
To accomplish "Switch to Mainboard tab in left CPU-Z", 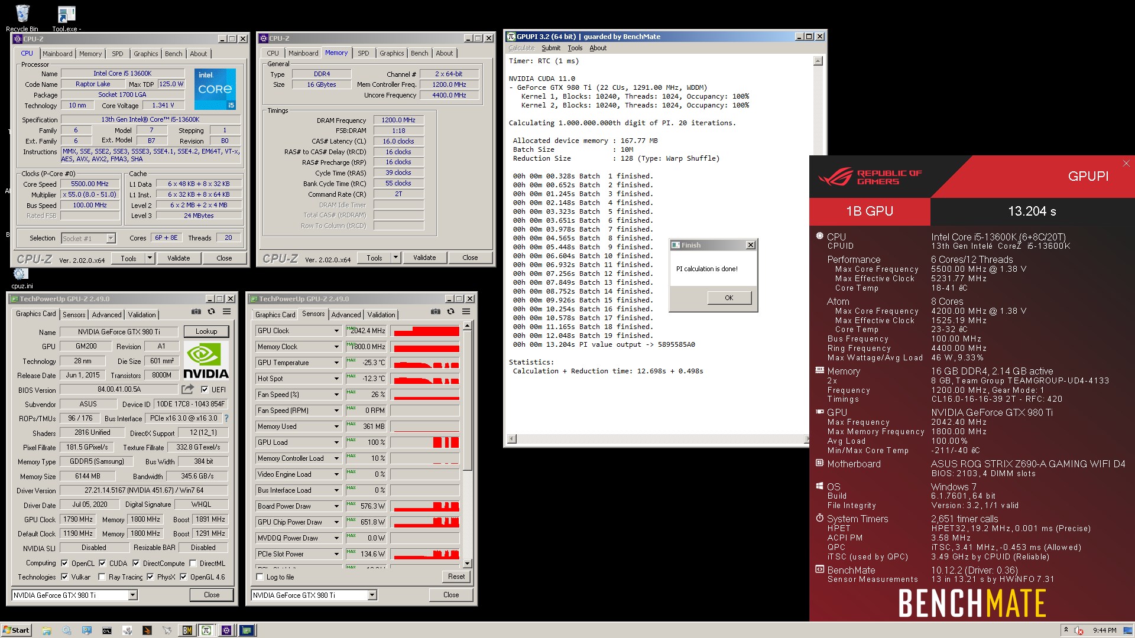I will (57, 54).
